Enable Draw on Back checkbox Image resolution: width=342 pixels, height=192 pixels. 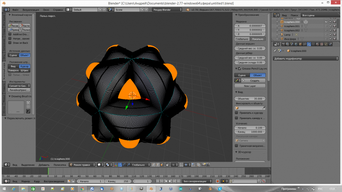pyautogui.click(x=10, y=43)
